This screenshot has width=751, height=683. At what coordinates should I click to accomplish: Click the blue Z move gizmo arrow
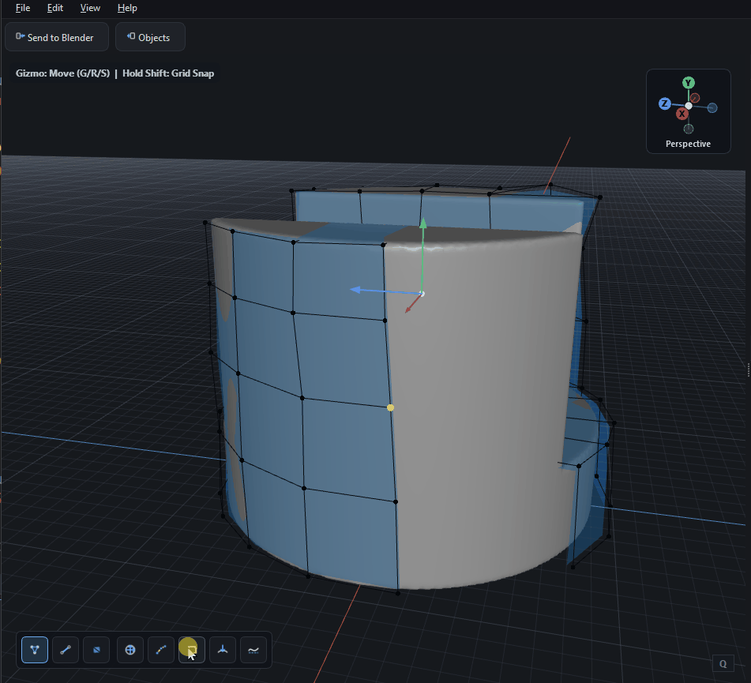356,289
